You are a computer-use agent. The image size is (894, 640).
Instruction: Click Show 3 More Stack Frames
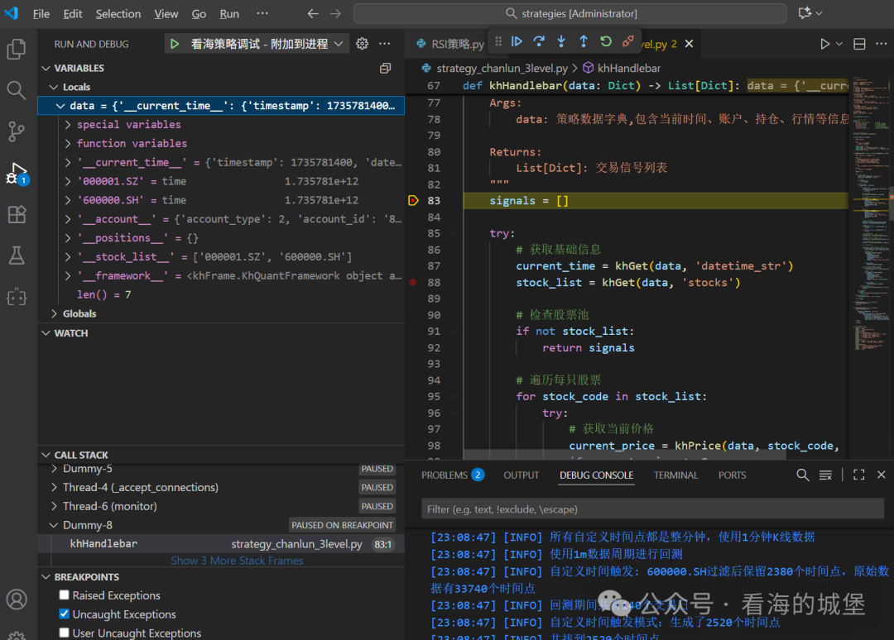237,561
